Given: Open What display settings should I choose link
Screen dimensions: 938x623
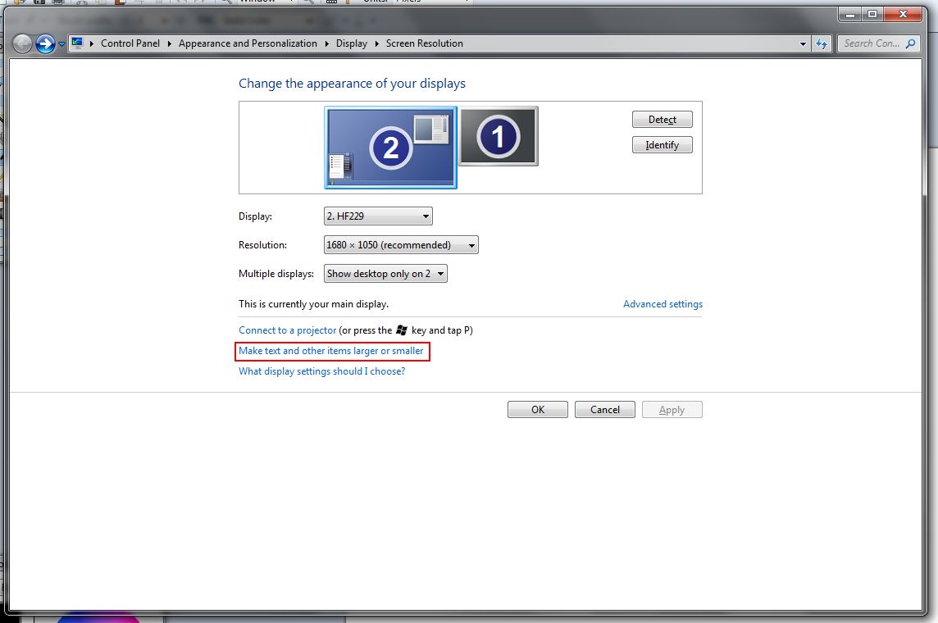Looking at the screenshot, I should click(322, 371).
